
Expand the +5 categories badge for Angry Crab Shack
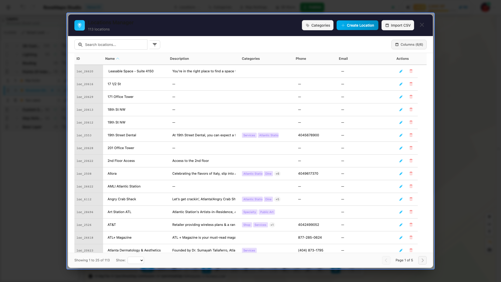tap(277, 199)
